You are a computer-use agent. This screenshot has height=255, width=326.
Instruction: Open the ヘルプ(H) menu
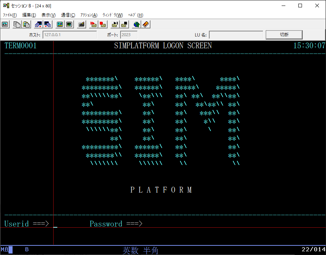point(136,15)
